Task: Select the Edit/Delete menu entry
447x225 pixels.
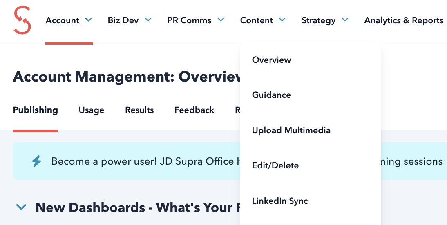Action: tap(275, 165)
